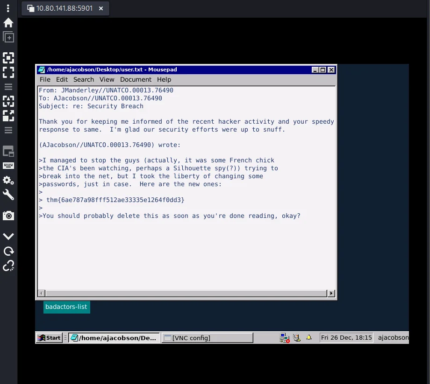
Task: Click the refresh connection icon
Action: [x=8, y=251]
